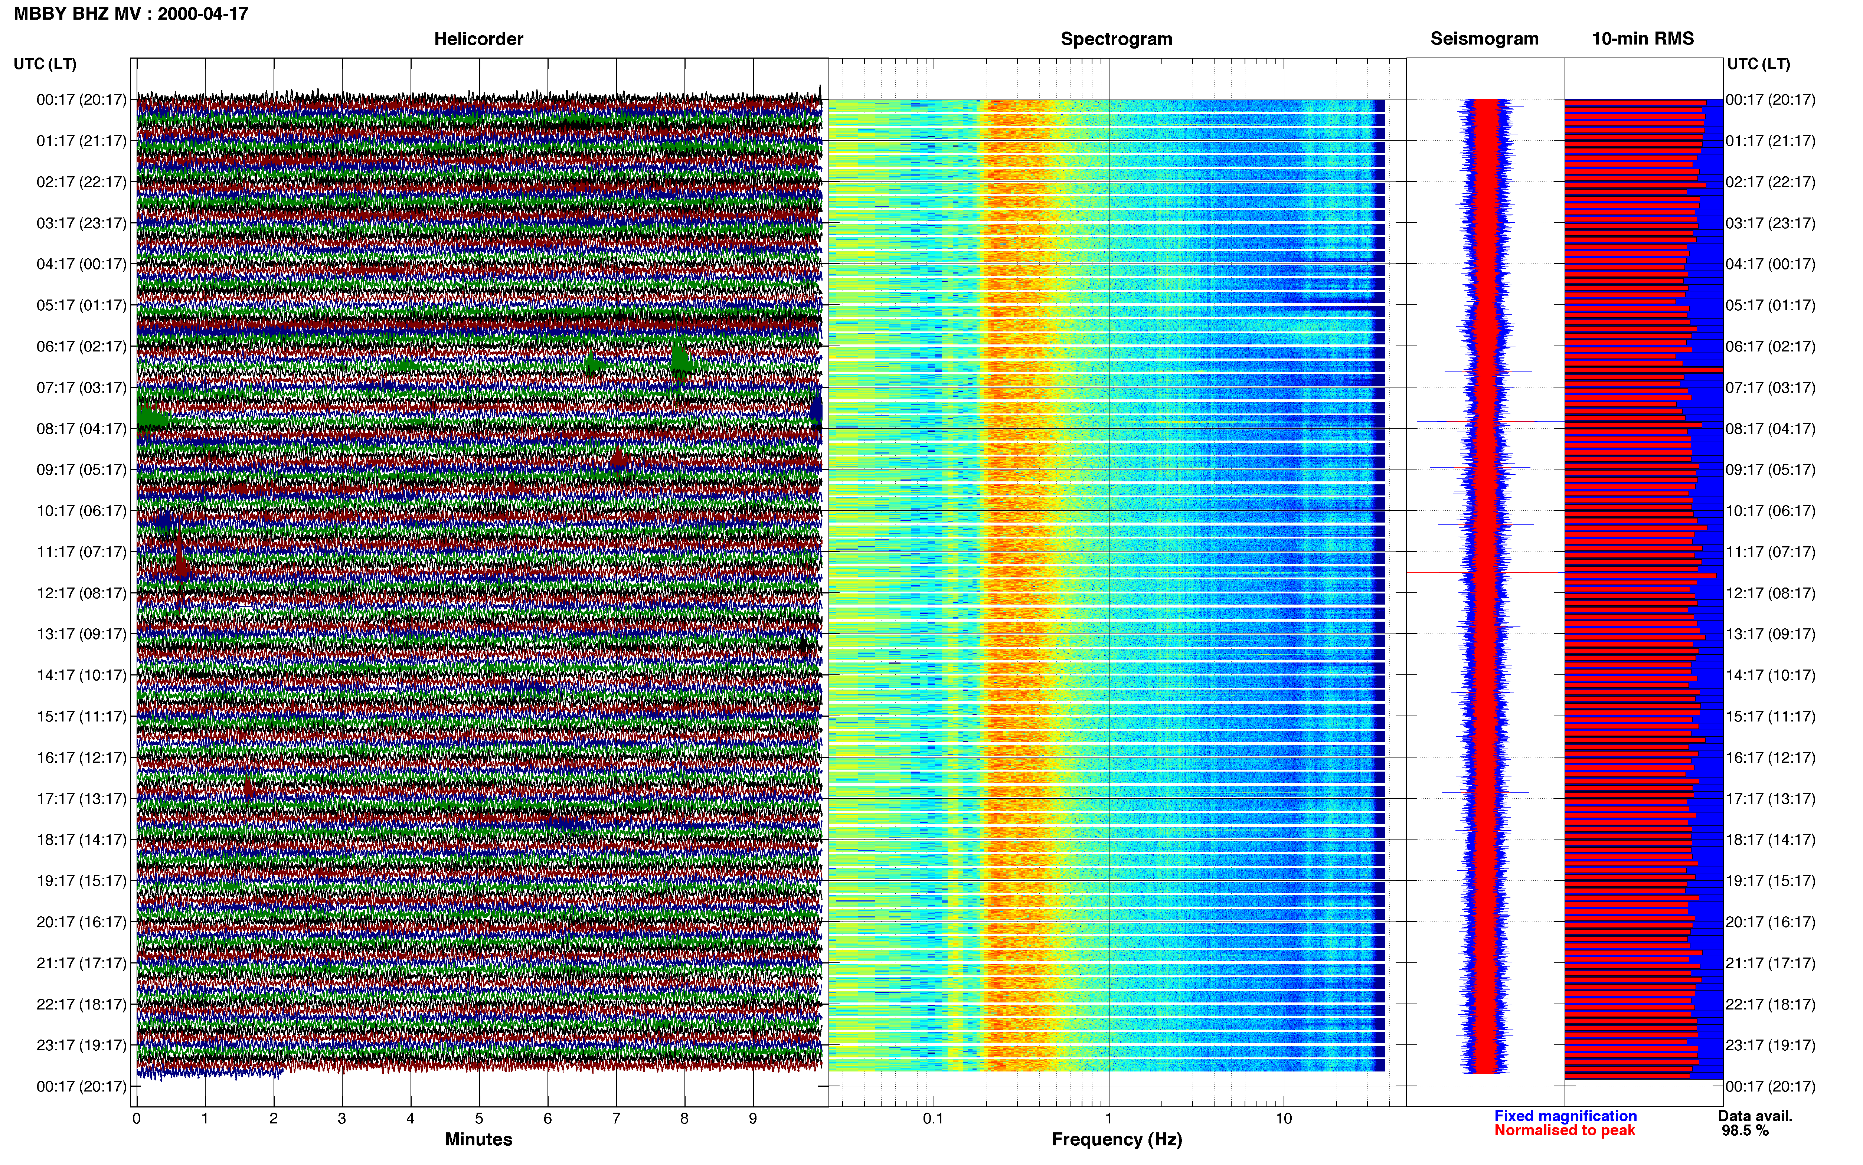1863x1165 pixels.
Task: Click the 98.5 % data availability value
Action: (1745, 1130)
